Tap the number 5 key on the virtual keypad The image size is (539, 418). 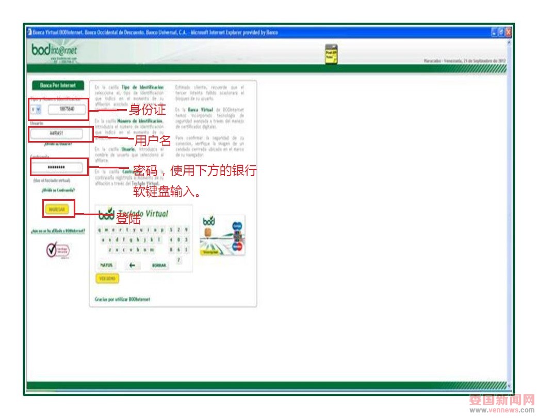point(171,230)
